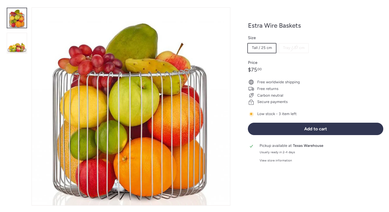Click the secure payments padlock icon

[251, 102]
